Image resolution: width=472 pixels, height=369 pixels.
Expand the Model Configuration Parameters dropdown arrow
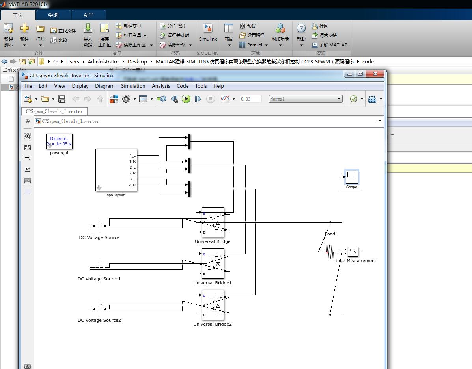tap(134, 99)
